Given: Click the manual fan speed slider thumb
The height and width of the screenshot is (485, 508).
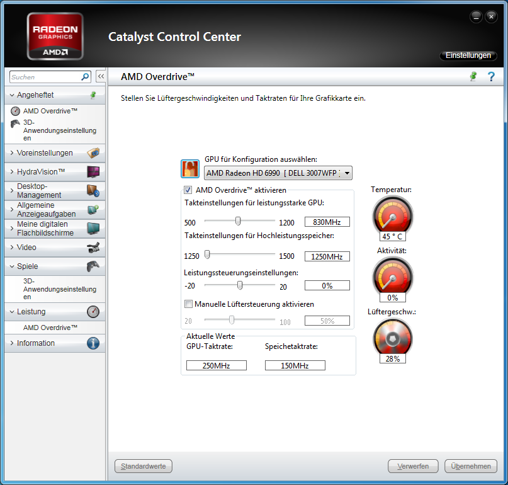Looking at the screenshot, I should tap(231, 320).
